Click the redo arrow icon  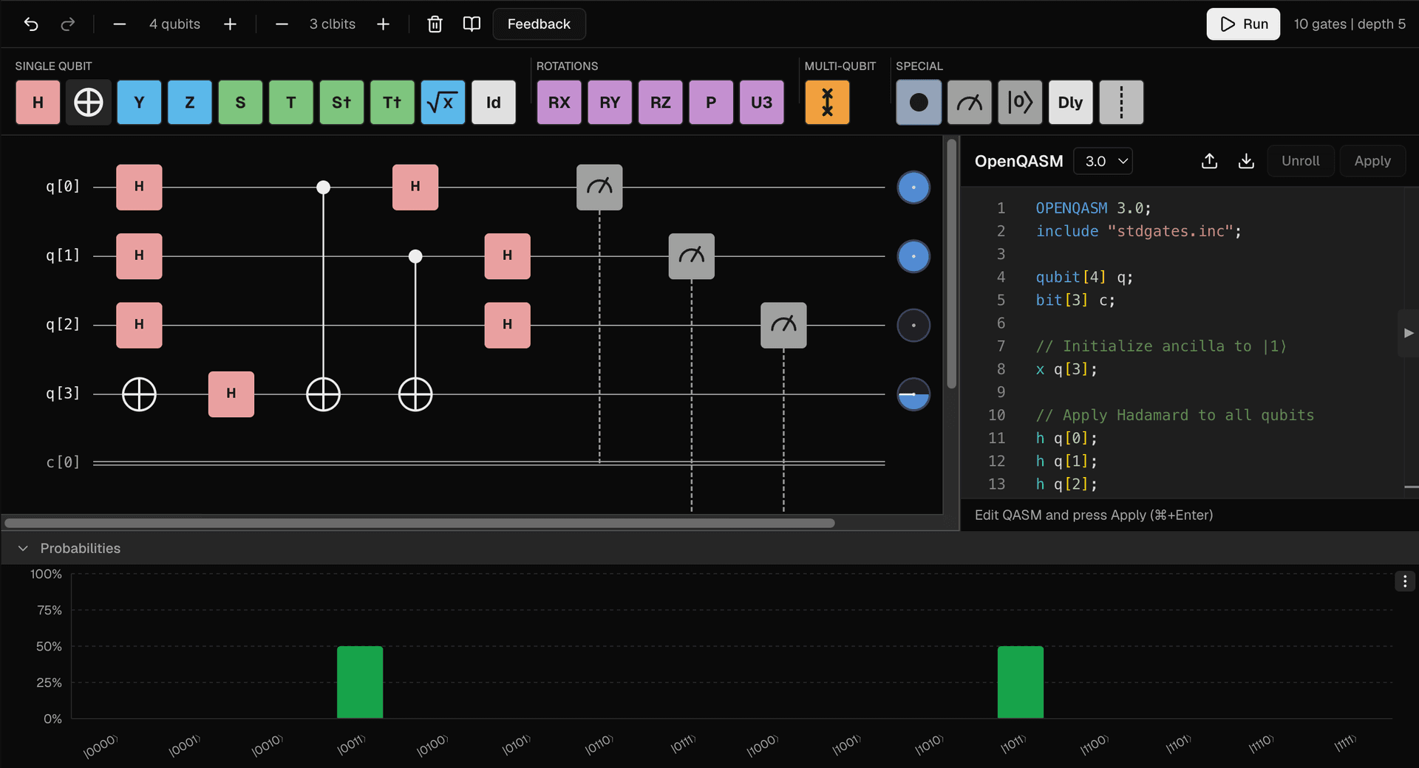coord(68,24)
